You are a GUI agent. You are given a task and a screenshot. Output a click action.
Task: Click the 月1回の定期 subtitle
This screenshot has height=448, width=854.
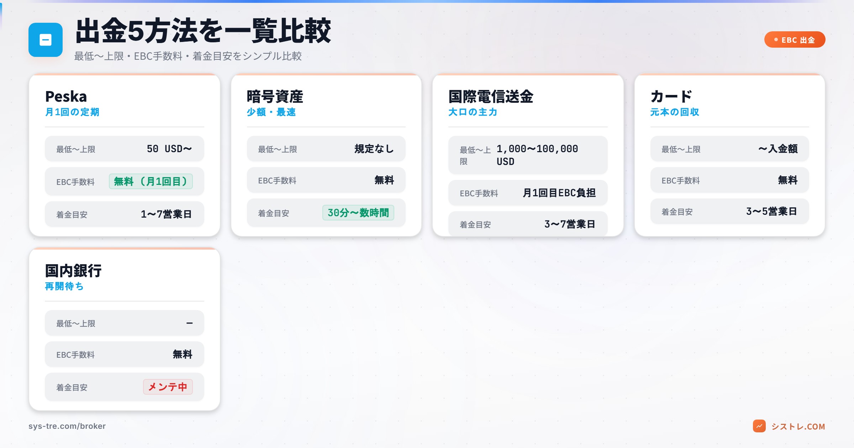click(x=72, y=112)
